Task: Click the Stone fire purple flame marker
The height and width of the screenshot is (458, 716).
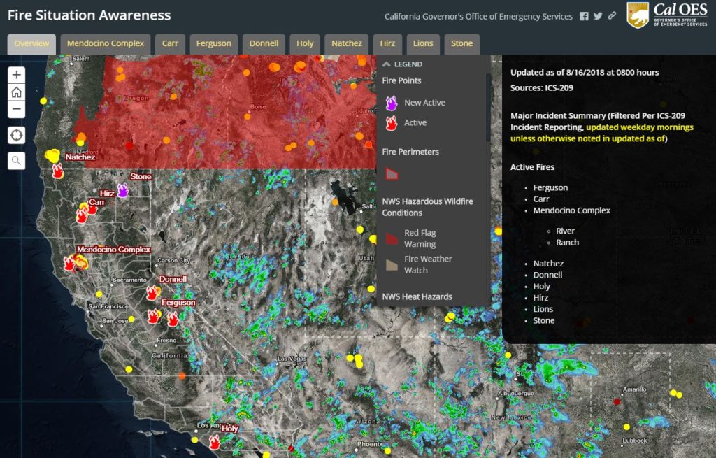Action: pos(123,189)
